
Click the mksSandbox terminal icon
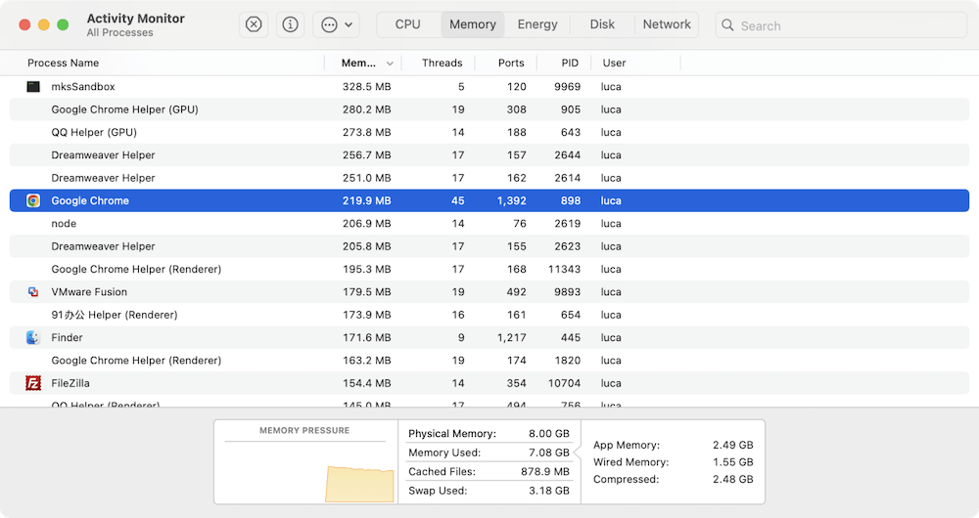[x=33, y=87]
